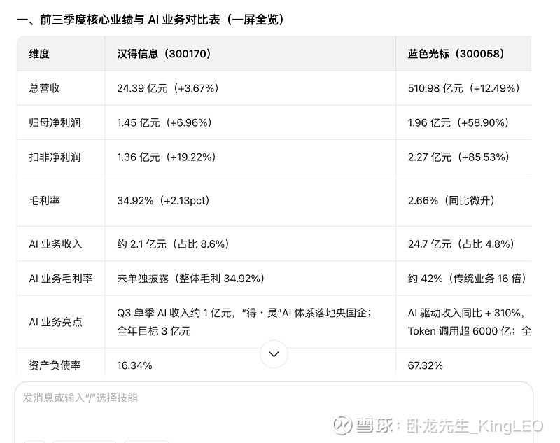Select cell 16.34%
The width and height of the screenshot is (560, 443).
pos(134,365)
